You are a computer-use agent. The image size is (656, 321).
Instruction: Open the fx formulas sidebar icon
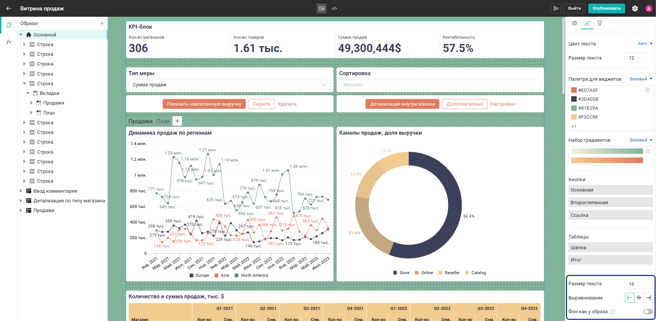coord(9,42)
